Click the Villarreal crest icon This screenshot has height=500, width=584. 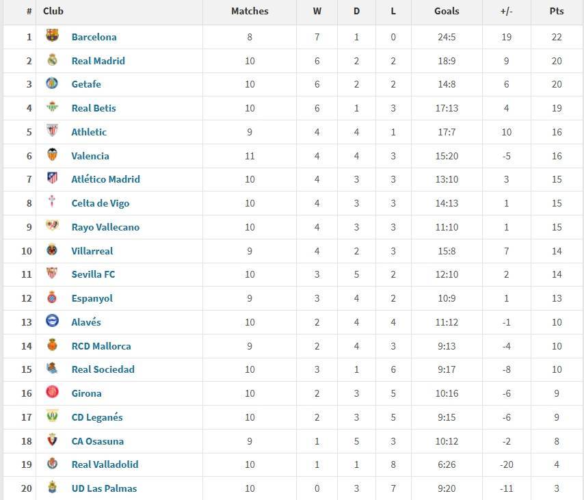[x=52, y=250]
